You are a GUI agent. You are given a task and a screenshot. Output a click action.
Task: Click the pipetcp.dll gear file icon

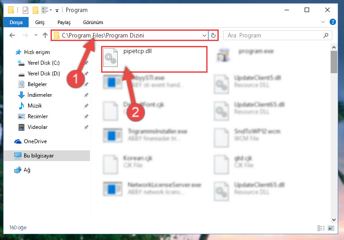coord(110,58)
